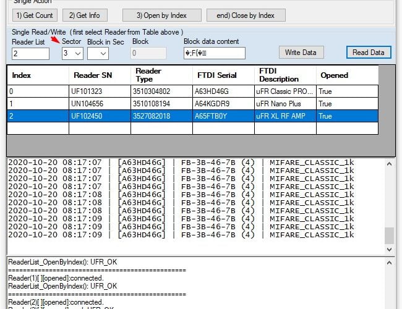Click FTDI serial cell A63HD46G in table

pyautogui.click(x=223, y=91)
